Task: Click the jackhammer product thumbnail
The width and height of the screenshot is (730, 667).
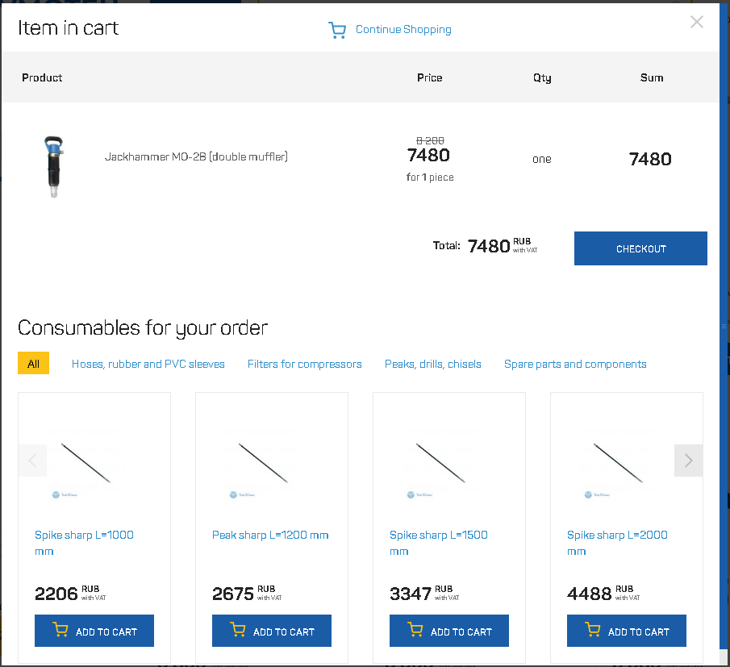Action: 54,166
